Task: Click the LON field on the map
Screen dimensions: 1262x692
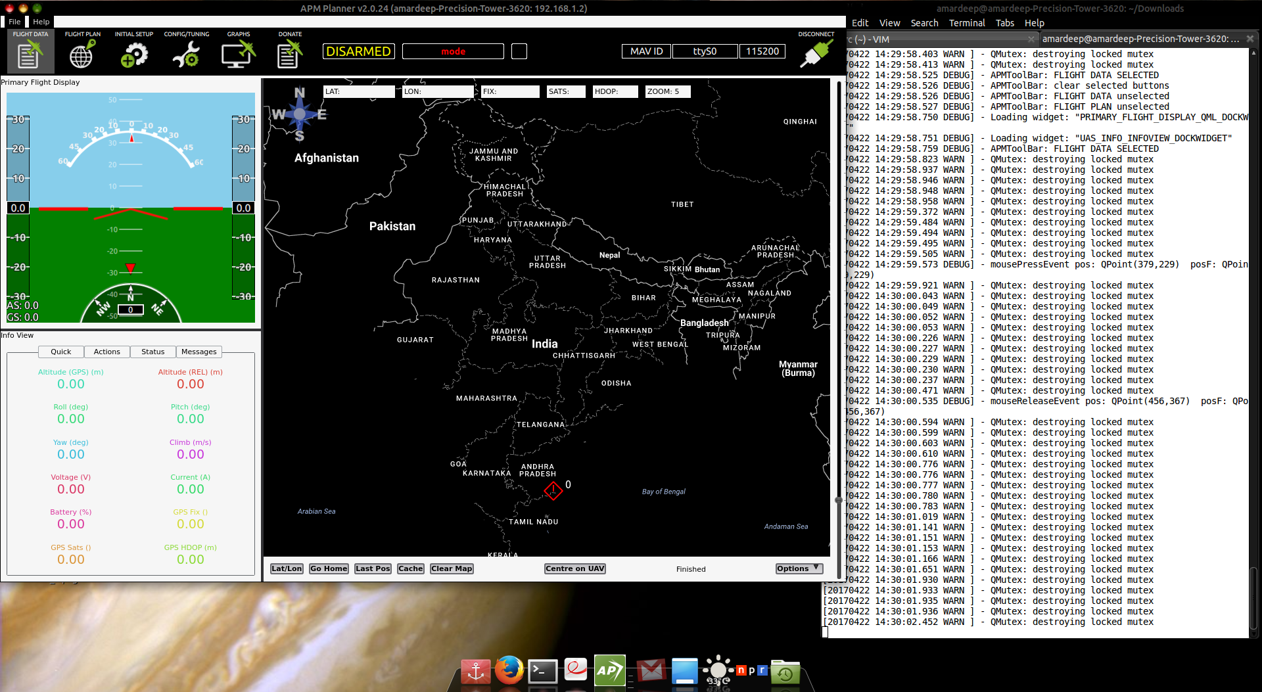Action: [x=438, y=91]
